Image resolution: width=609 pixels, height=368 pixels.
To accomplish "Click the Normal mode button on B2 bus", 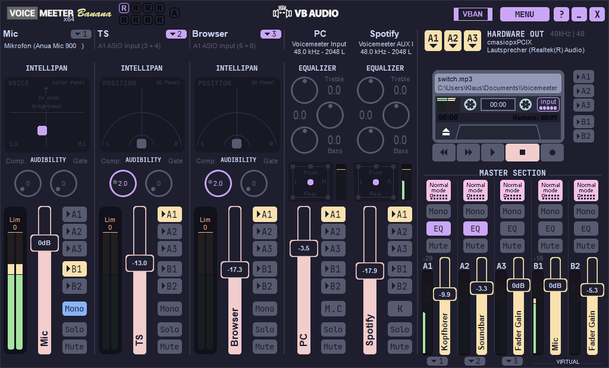I will coord(586,191).
